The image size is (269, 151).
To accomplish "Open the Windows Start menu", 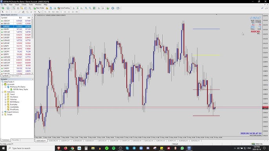I will [x=3, y=148].
